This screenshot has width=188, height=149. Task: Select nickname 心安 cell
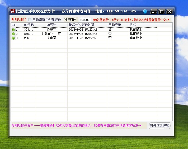click(51, 30)
